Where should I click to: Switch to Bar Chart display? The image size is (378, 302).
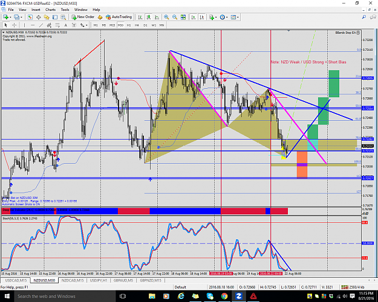click(140, 17)
